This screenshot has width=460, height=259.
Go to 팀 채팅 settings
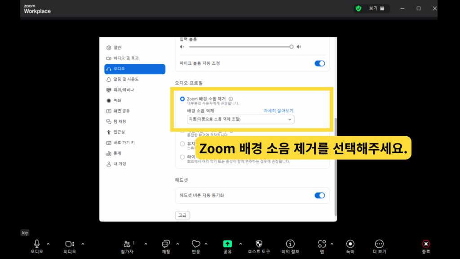tap(135, 121)
